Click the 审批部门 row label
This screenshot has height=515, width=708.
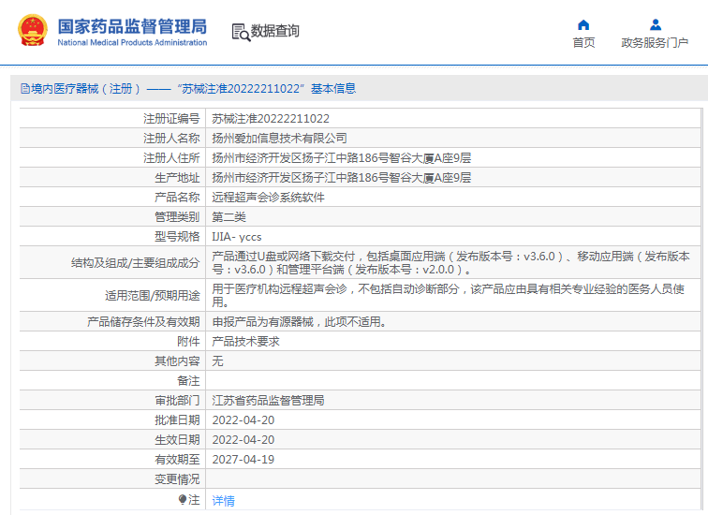pyautogui.click(x=177, y=401)
